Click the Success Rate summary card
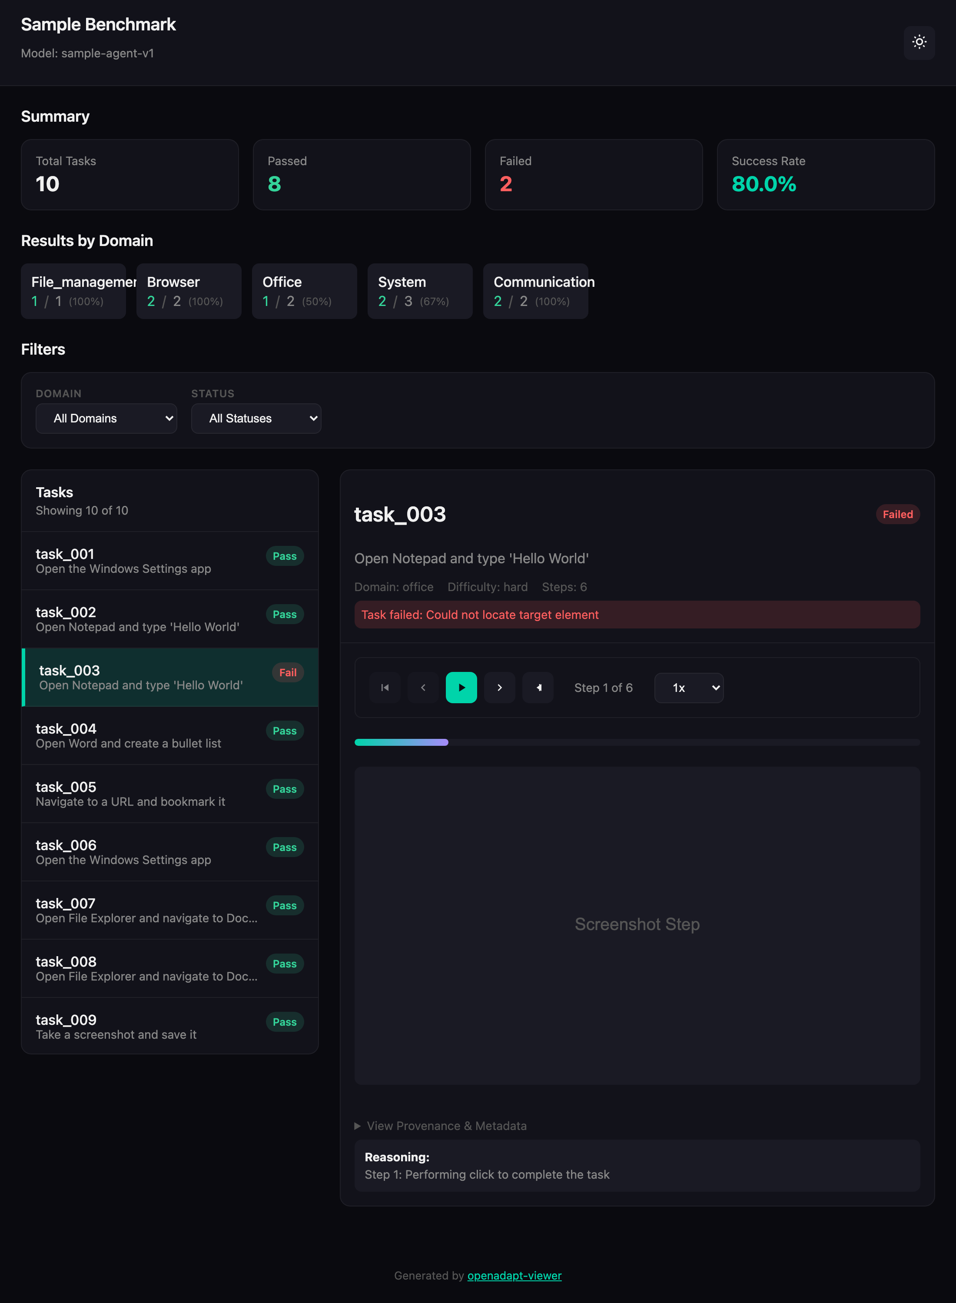The height and width of the screenshot is (1303, 956). point(826,175)
